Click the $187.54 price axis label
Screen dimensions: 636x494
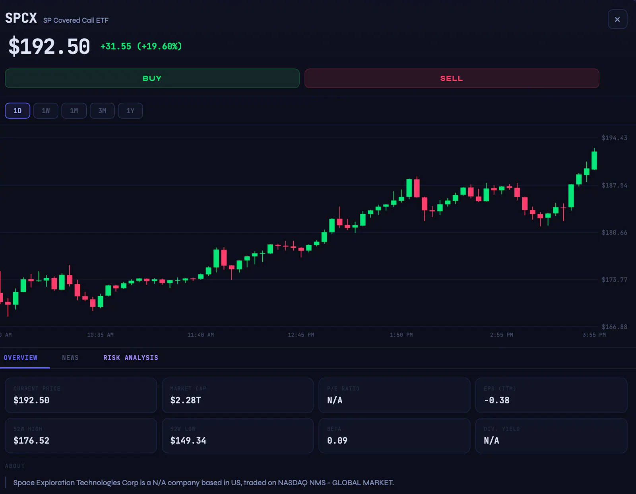tap(615, 185)
